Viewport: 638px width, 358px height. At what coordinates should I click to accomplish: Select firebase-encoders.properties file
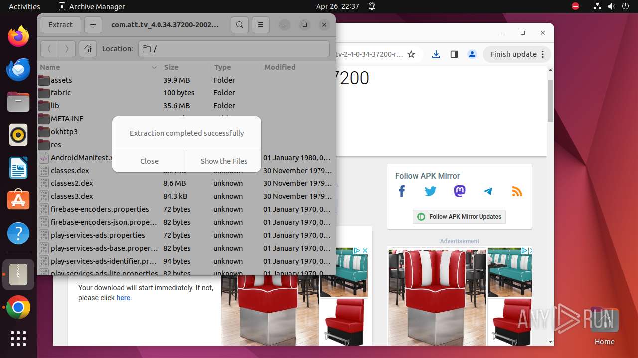(x=186, y=209)
